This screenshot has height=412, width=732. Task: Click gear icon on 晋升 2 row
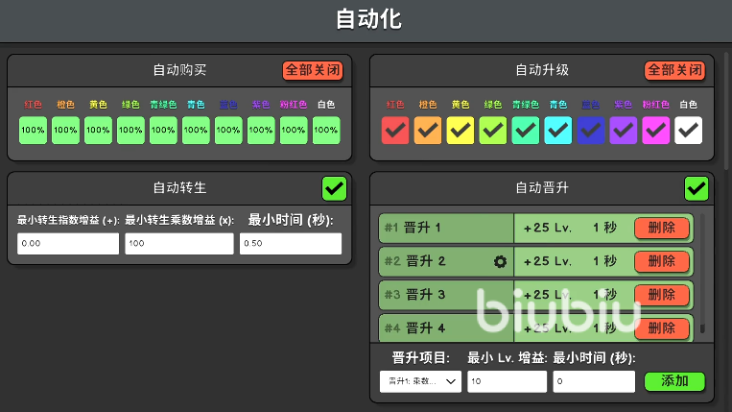point(499,261)
